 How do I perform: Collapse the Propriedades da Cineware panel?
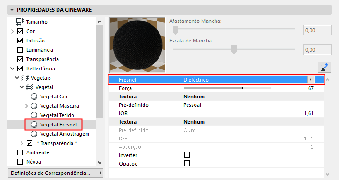point(12,10)
